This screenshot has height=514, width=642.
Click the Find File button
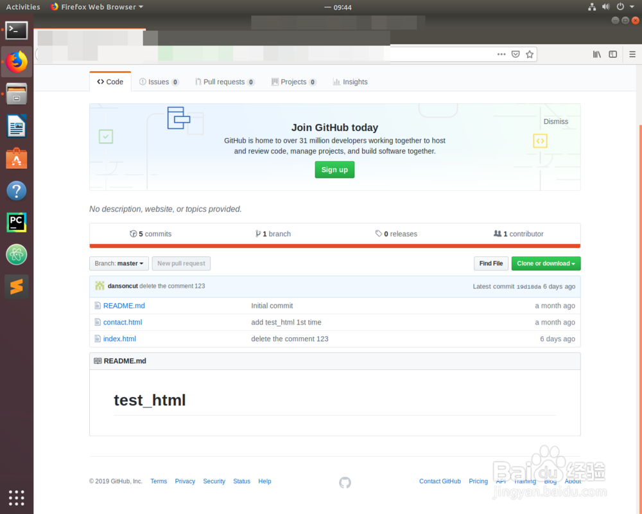[x=491, y=263]
